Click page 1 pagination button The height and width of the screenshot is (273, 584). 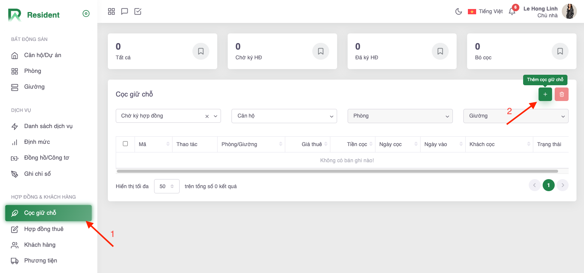548,185
